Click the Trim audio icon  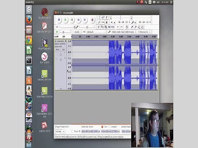[x=109, y=27]
